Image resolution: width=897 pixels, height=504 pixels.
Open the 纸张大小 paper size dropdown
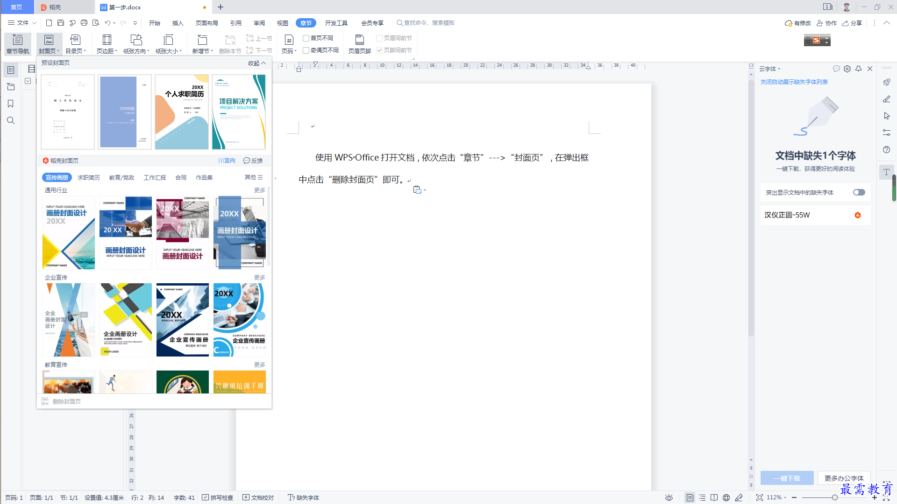tap(169, 51)
